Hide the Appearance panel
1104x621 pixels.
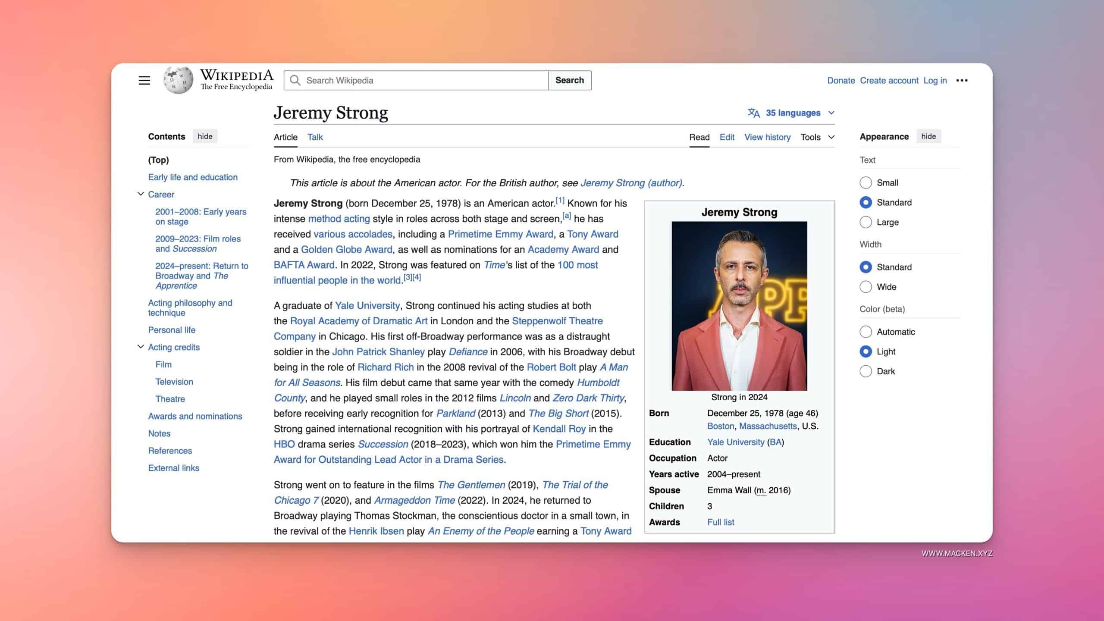click(x=928, y=136)
